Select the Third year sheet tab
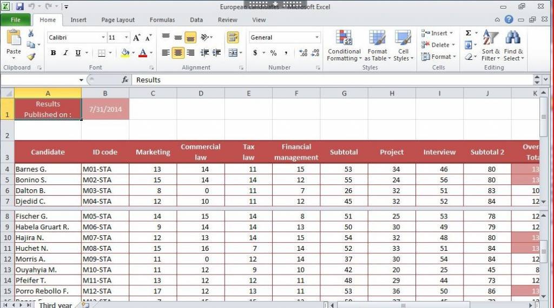554x308 pixels. pyautogui.click(x=55, y=305)
